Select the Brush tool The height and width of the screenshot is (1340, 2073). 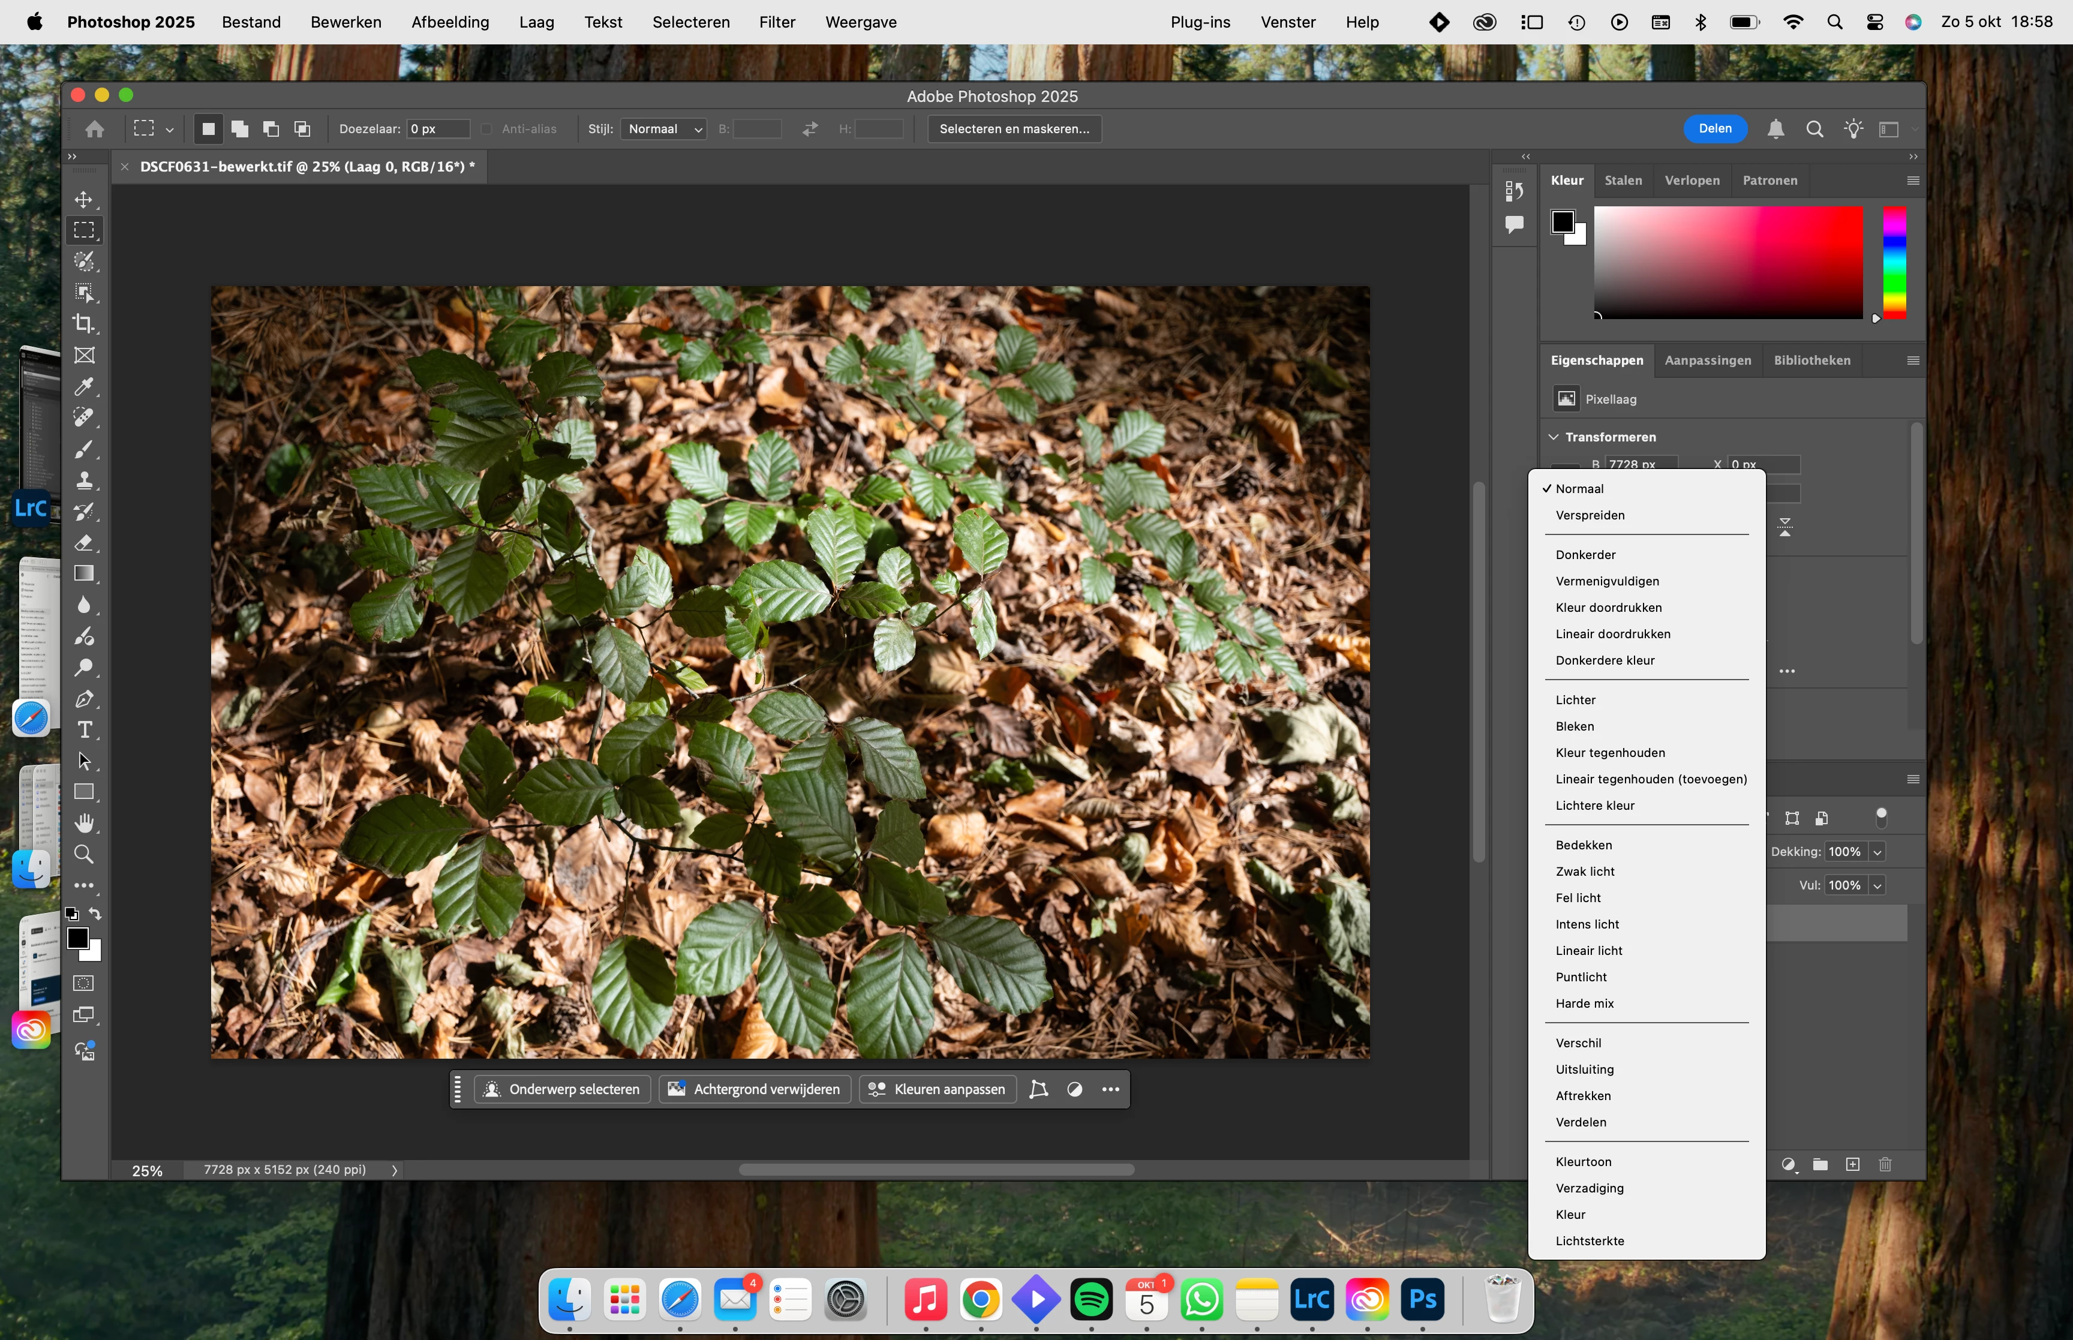tap(85, 449)
